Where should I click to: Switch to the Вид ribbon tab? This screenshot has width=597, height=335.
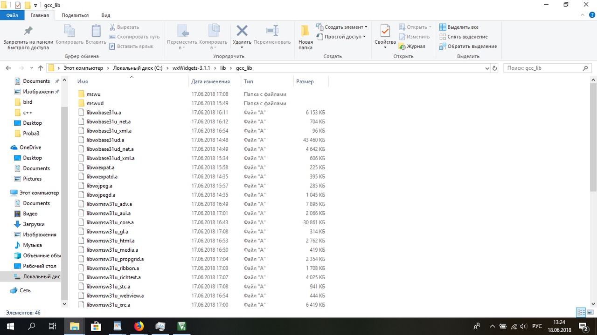[x=106, y=15]
